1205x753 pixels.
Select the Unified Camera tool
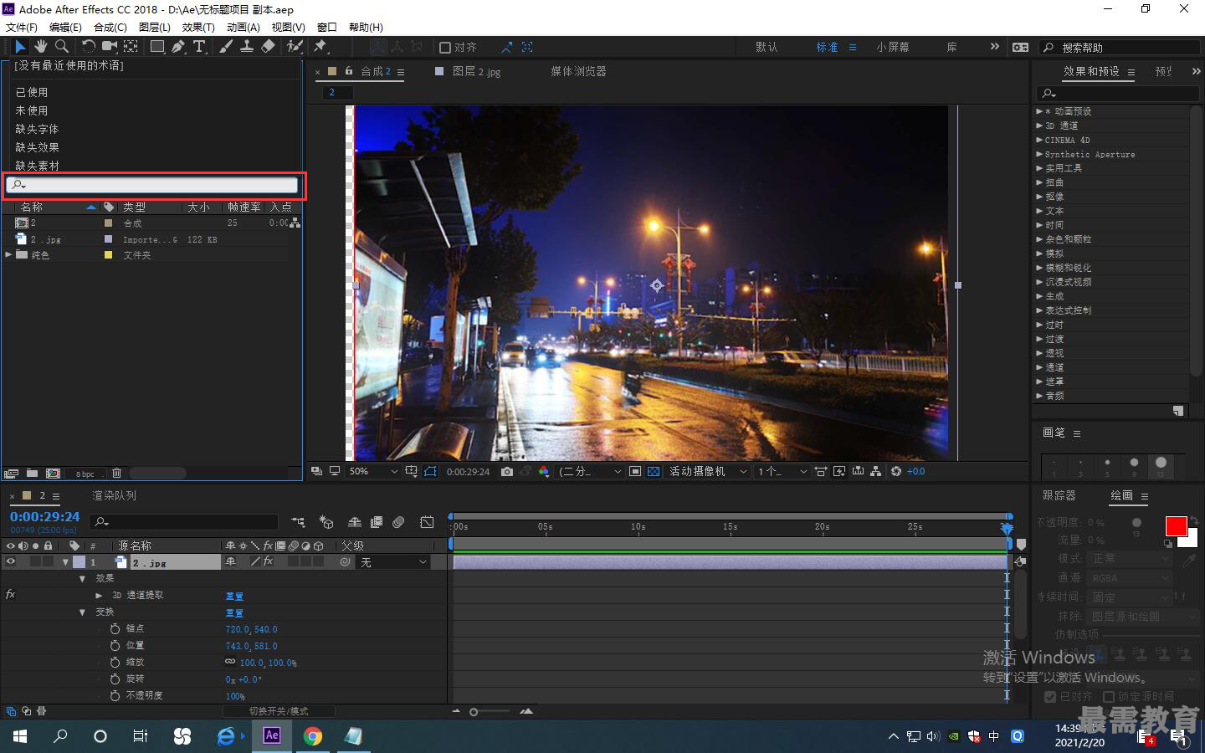[110, 47]
